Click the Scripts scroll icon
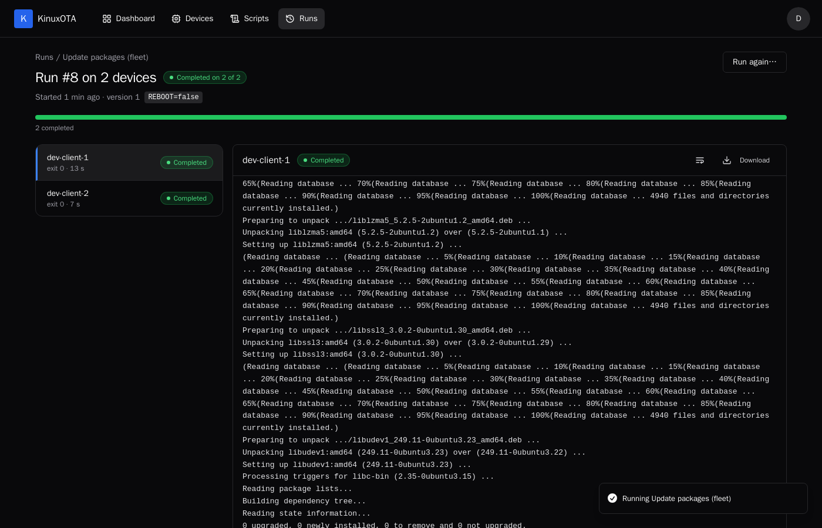The image size is (822, 528). point(235,19)
